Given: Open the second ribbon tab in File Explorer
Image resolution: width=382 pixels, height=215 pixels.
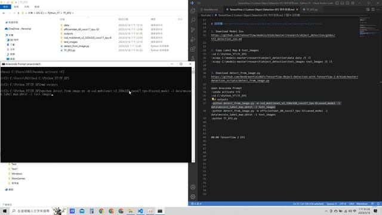Looking at the screenshot, I should pyautogui.click(x=16, y=7).
